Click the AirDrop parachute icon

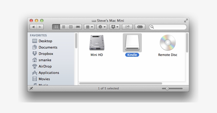tap(35, 66)
